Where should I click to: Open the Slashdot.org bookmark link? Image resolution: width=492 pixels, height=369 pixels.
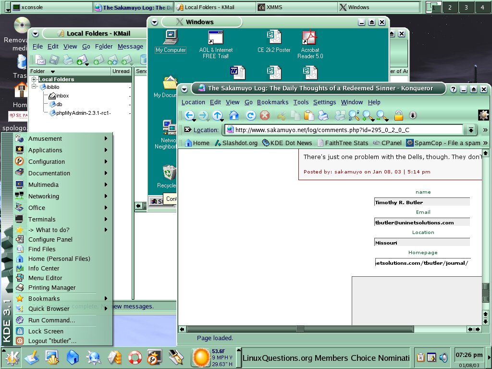coord(236,143)
